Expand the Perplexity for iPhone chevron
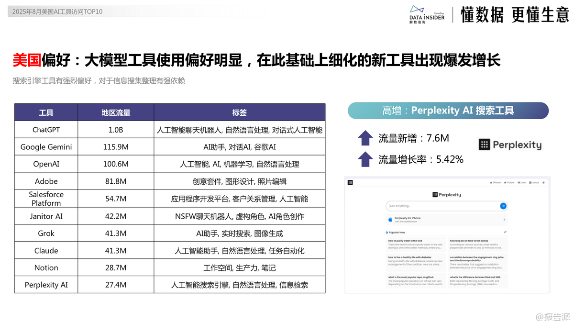The image size is (574, 323). pyautogui.click(x=504, y=220)
